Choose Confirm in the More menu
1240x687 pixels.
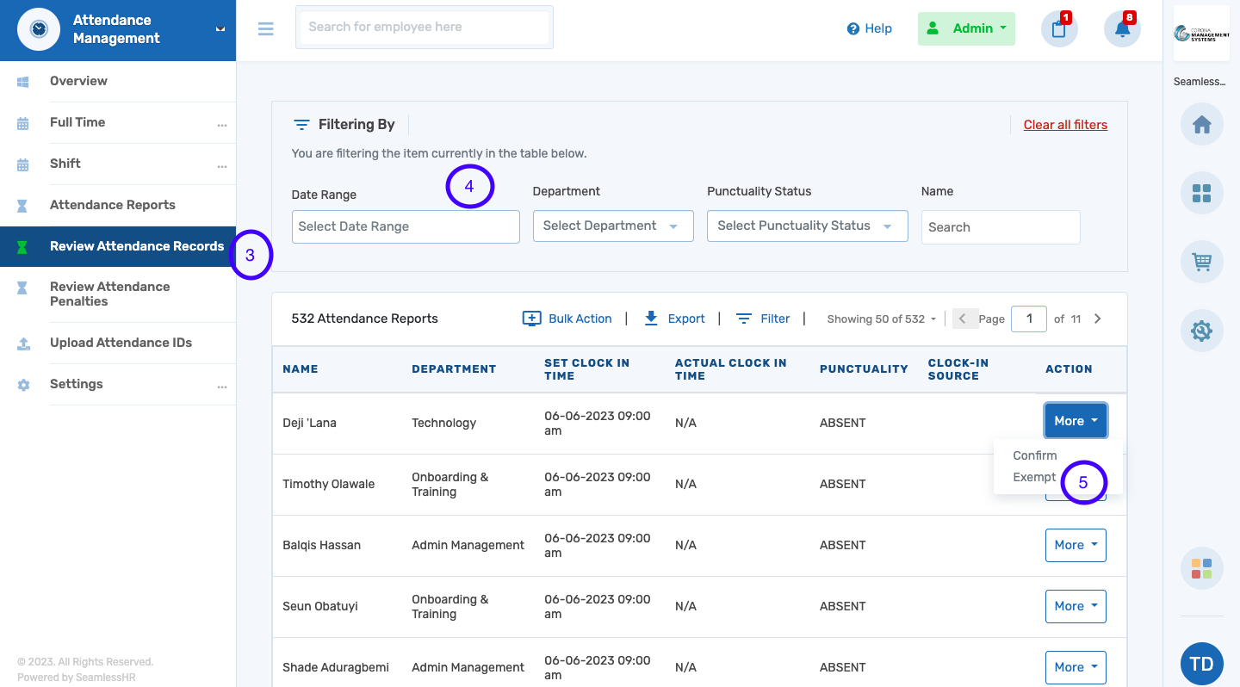coord(1034,455)
